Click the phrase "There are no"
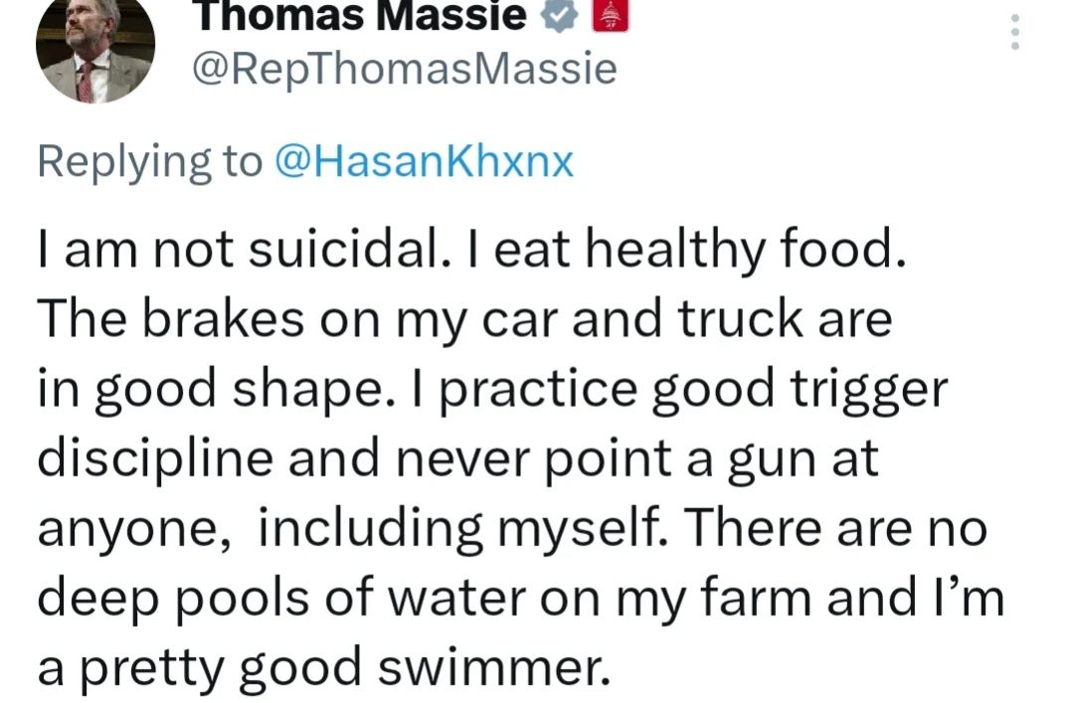Viewport: 1074px width, 703px height. click(832, 532)
